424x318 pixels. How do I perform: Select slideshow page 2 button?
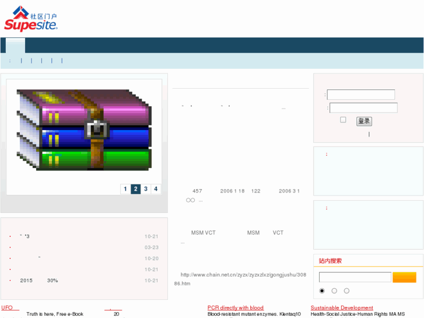coord(135,189)
